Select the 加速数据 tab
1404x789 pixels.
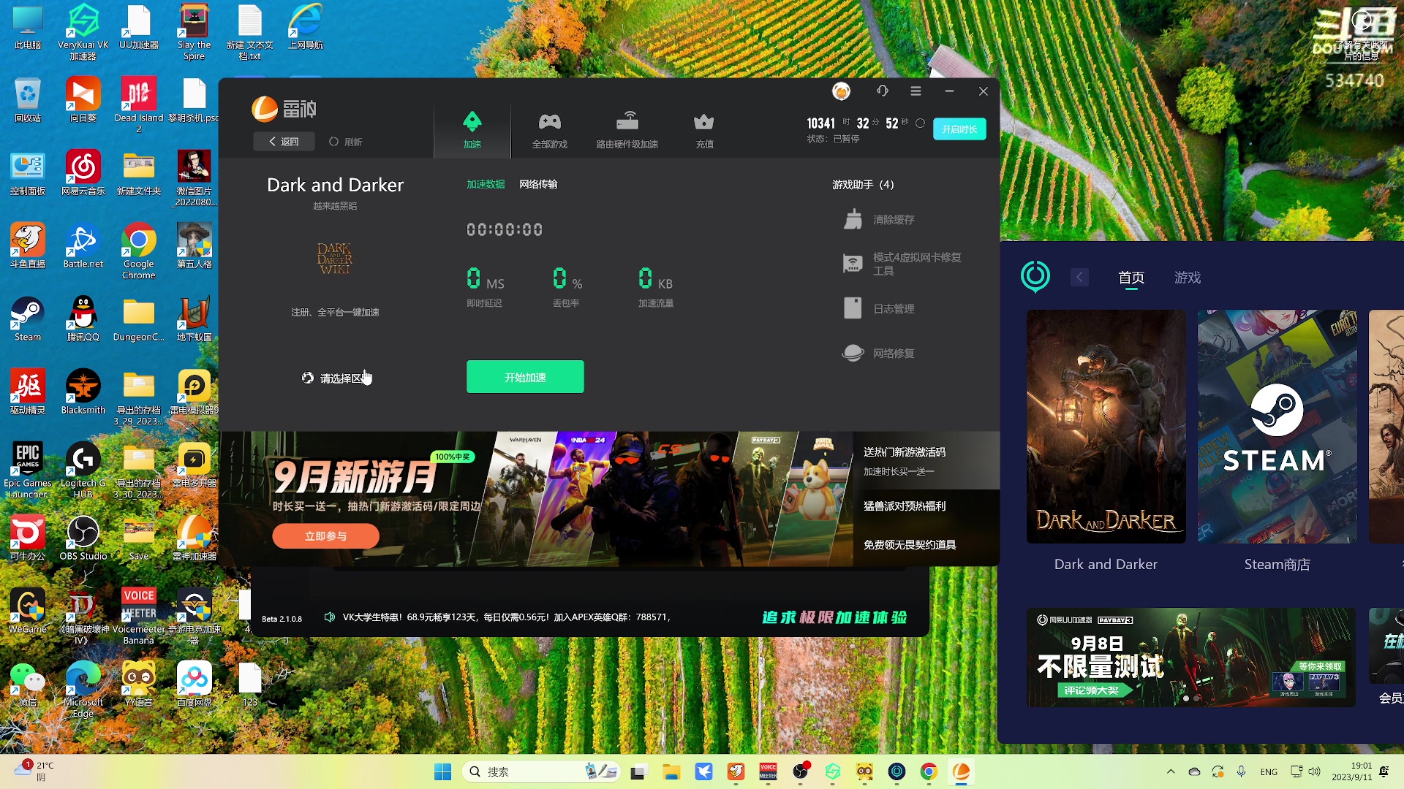pyautogui.click(x=486, y=184)
